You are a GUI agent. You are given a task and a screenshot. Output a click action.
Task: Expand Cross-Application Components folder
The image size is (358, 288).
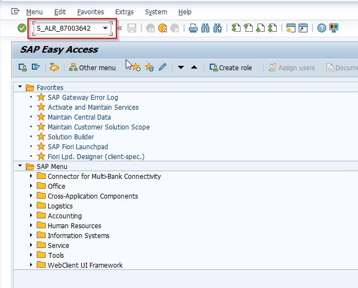31,196
